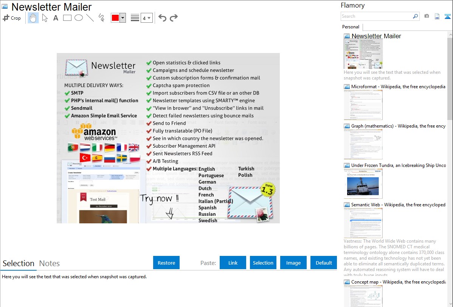This screenshot has width=453, height=307.
Task: Click the camera capture icon
Action: pos(427,16)
